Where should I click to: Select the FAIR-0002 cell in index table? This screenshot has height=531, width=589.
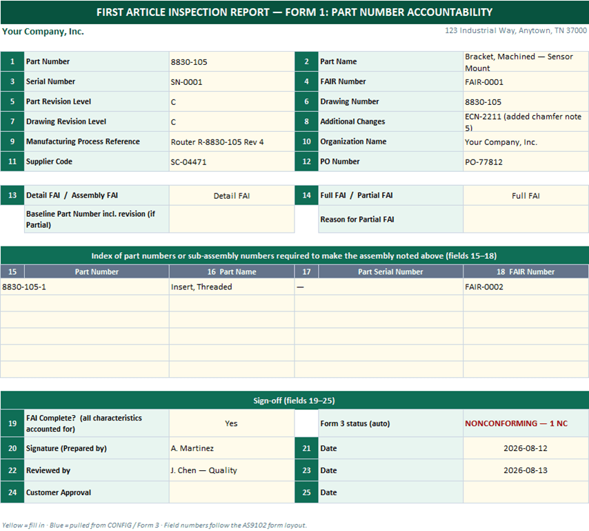(x=526, y=287)
